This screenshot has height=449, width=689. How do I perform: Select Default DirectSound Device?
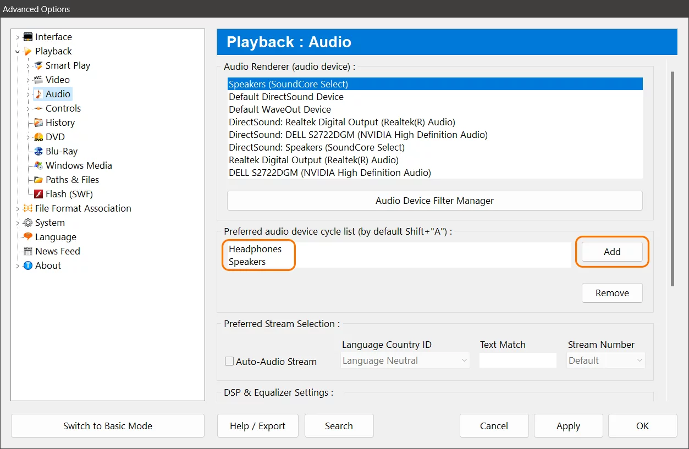(x=435, y=97)
